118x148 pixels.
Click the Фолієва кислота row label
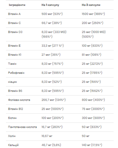[19, 100]
